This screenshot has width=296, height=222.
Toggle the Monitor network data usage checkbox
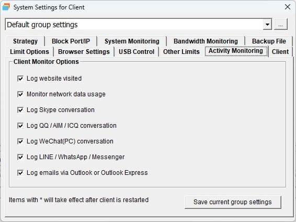click(x=20, y=94)
